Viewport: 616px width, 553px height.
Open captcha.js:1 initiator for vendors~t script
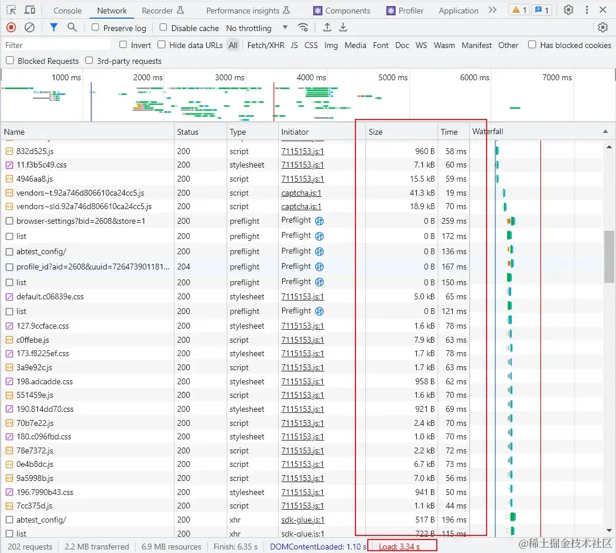pyautogui.click(x=302, y=193)
